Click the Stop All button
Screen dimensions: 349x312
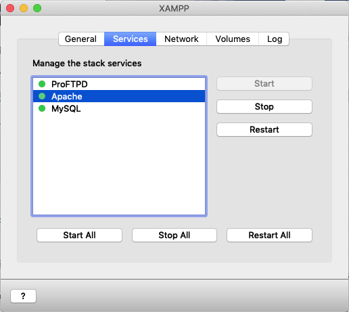(174, 235)
